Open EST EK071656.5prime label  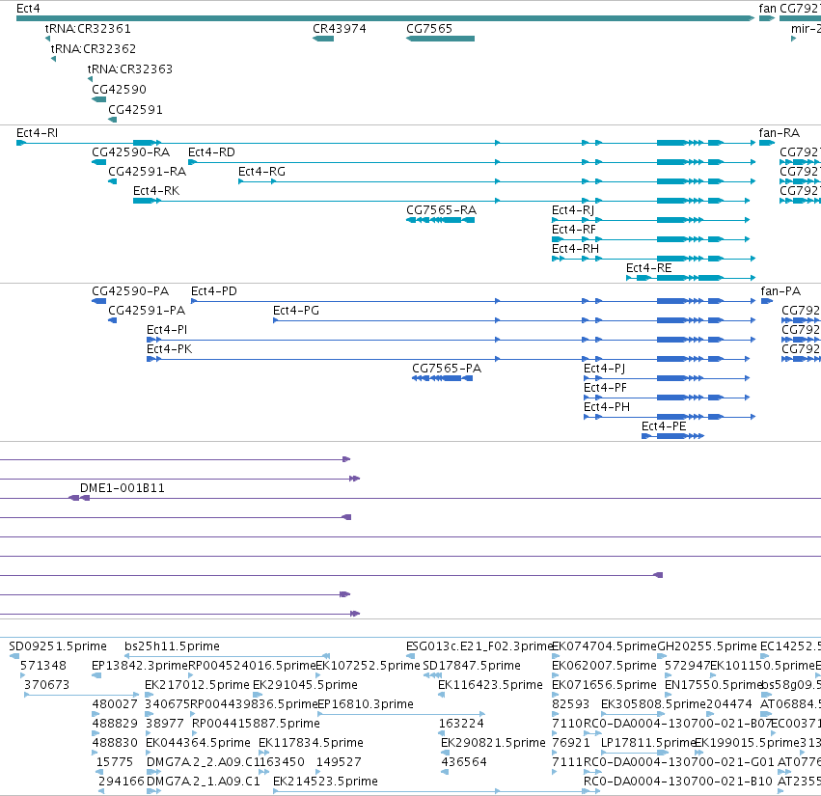point(604,685)
